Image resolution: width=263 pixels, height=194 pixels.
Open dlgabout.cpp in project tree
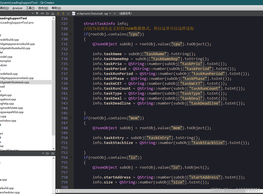coord(8,99)
